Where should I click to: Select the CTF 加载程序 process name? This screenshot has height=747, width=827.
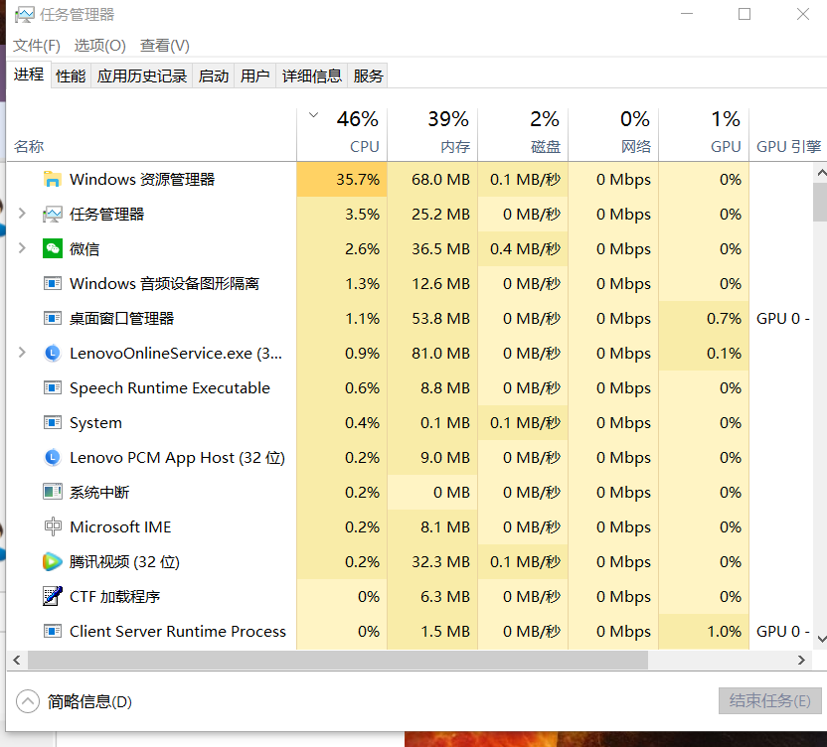point(115,597)
